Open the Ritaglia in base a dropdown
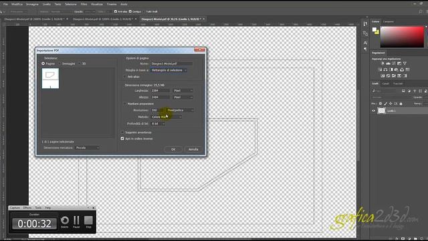 (x=169, y=70)
